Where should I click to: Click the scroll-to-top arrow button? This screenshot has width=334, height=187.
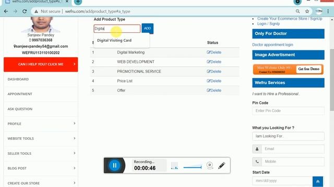click(318, 181)
